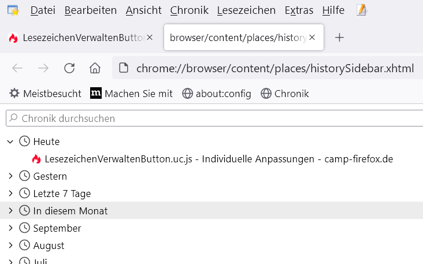The image size is (423, 264).
Task: Click the reload page icon
Action: tap(69, 68)
